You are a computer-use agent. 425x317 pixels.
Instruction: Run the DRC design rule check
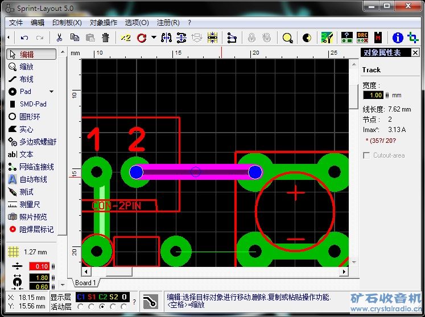coord(362,38)
